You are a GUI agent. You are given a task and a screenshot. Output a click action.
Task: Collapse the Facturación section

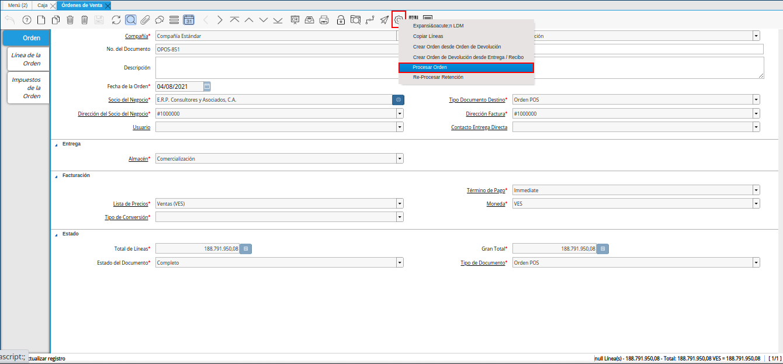[57, 176]
